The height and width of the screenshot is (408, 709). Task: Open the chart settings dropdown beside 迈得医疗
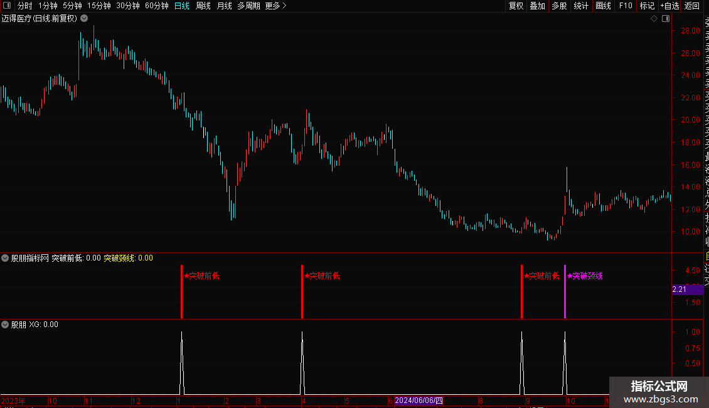click(84, 19)
